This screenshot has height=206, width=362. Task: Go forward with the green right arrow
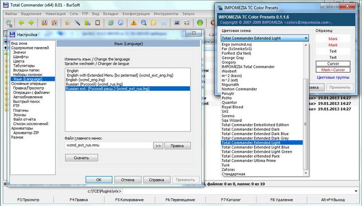31,23
